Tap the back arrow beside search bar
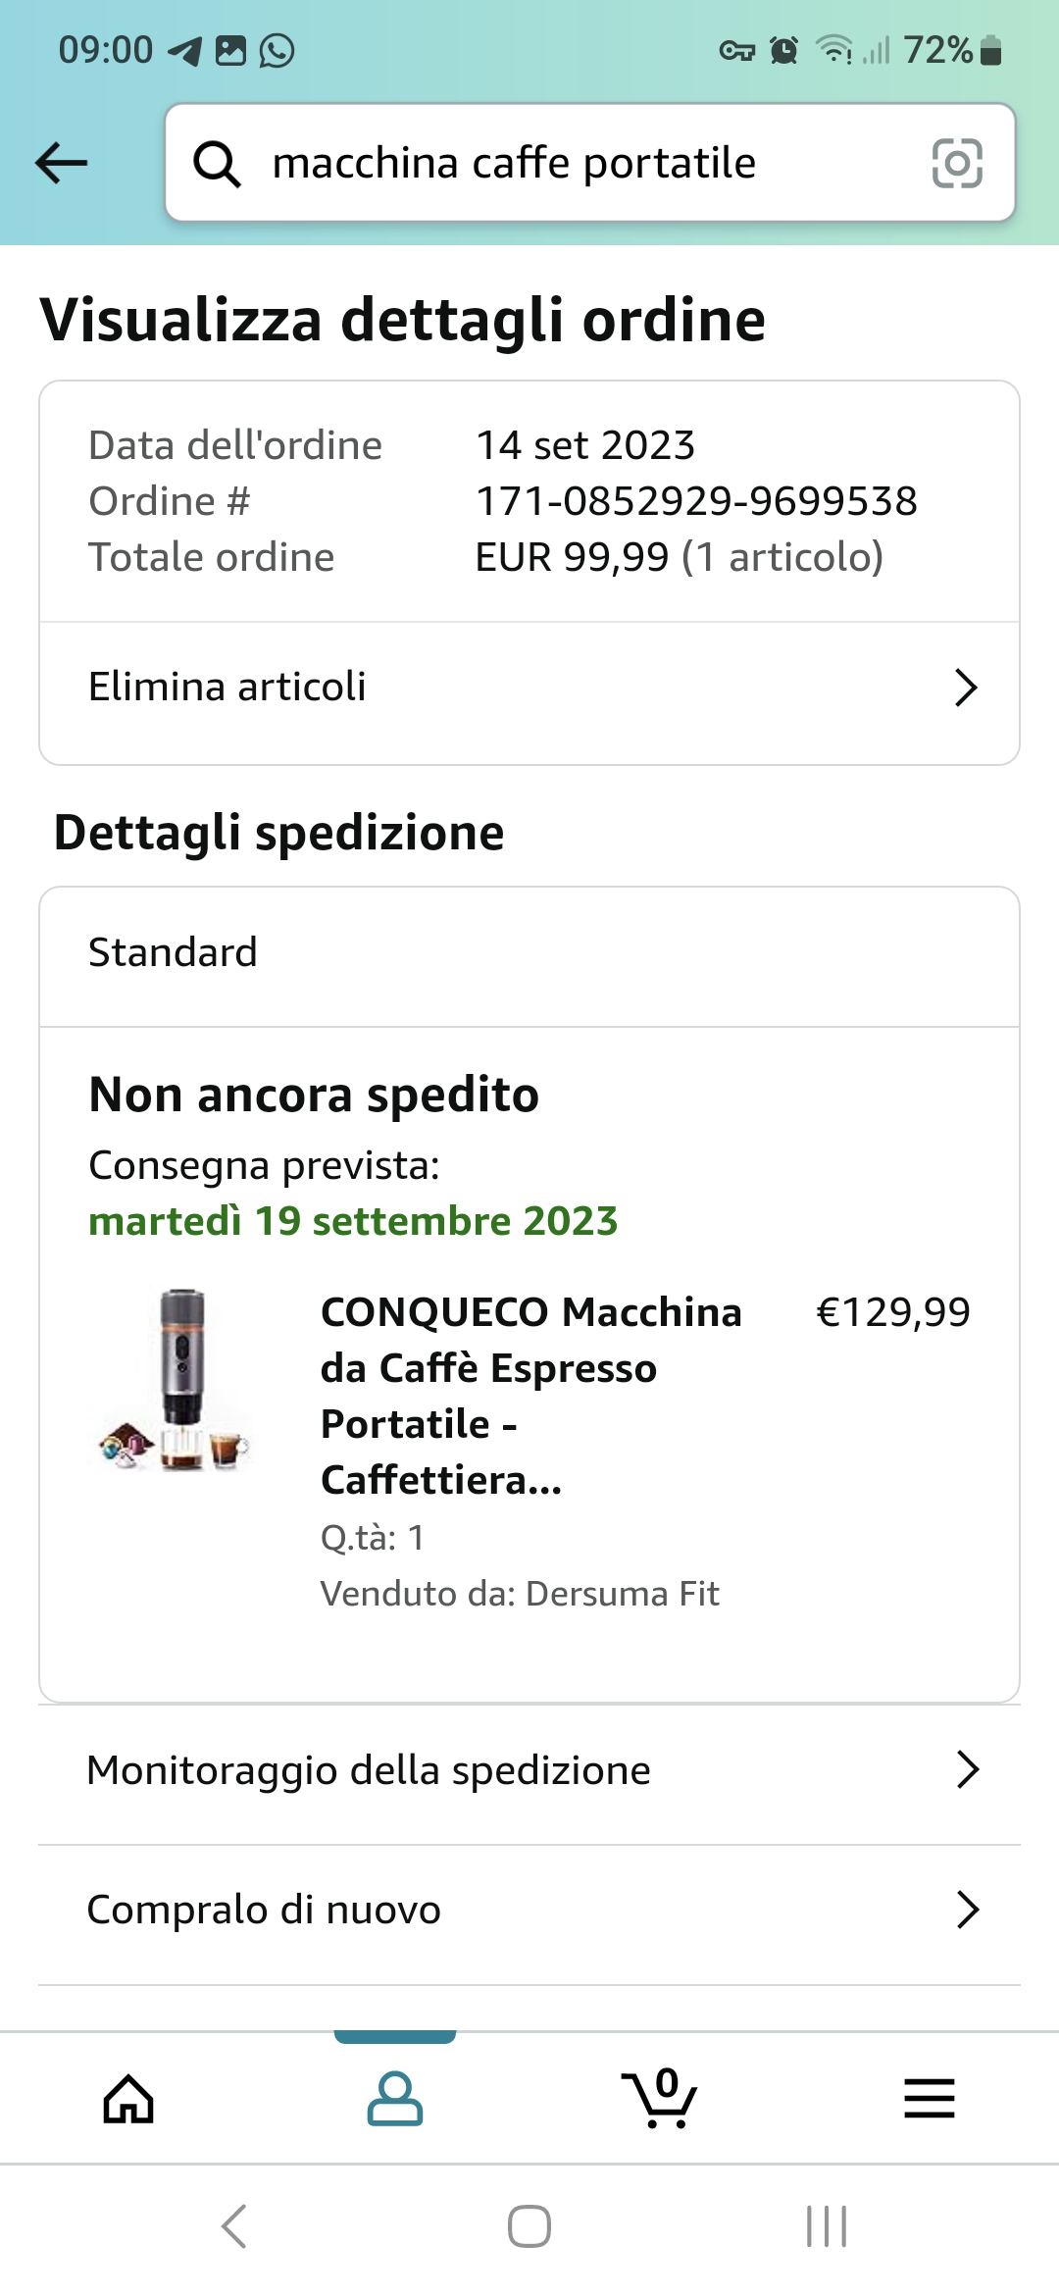The image size is (1059, 2295). [61, 163]
